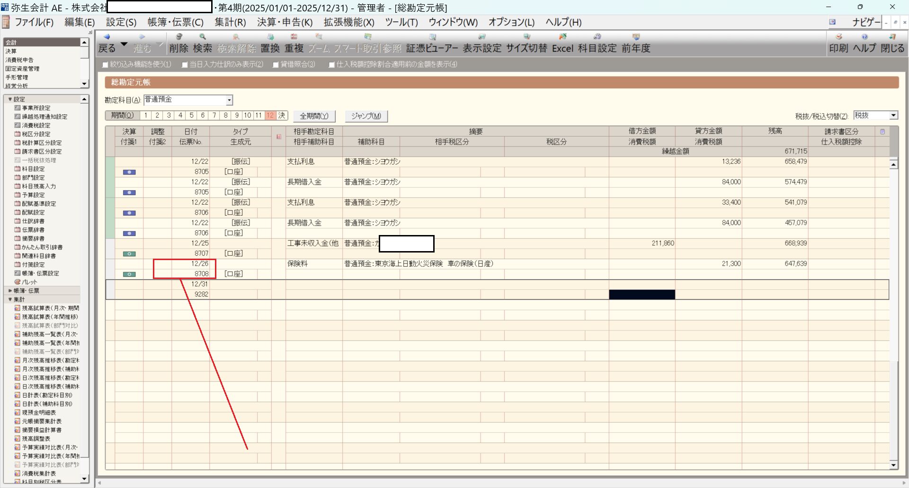Viewport: 909px width, 488px height.
Task: Export ledger using the Excel icon
Action: 562,43
